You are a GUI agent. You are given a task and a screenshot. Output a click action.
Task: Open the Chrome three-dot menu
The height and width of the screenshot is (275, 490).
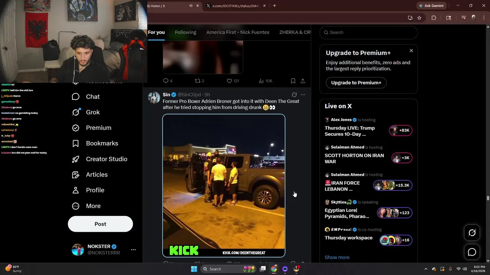(483, 18)
